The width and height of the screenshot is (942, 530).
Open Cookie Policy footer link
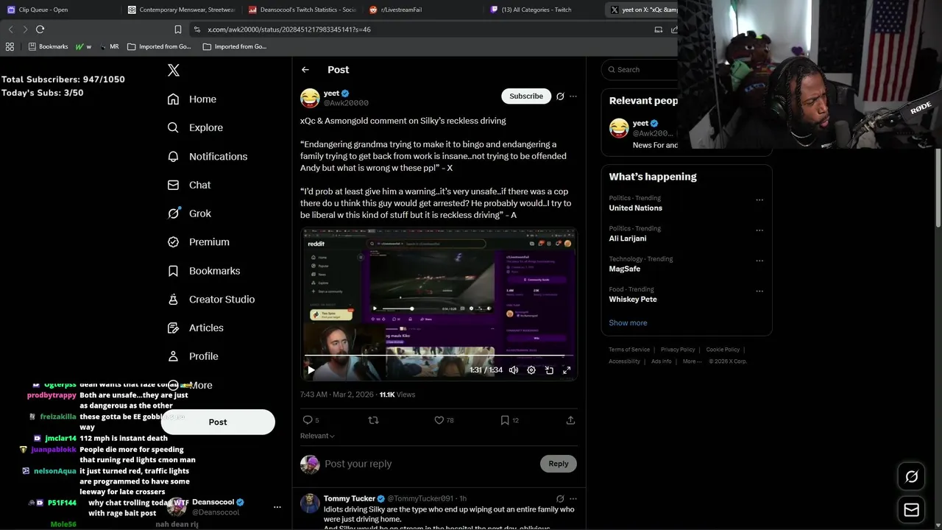[723, 350]
